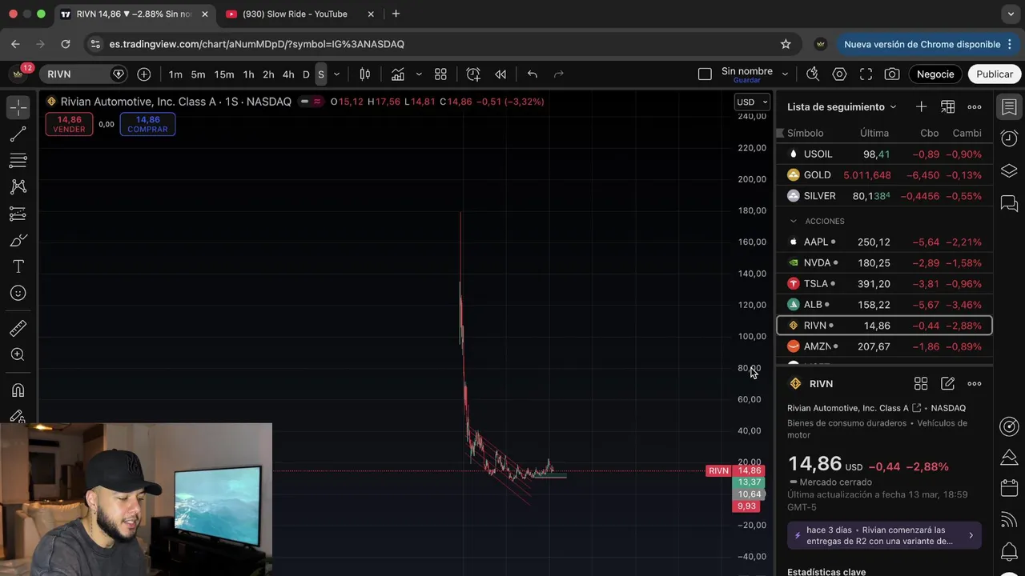Viewport: 1025px width, 576px height.
Task: Select the brush drawing tool
Action: point(18,240)
